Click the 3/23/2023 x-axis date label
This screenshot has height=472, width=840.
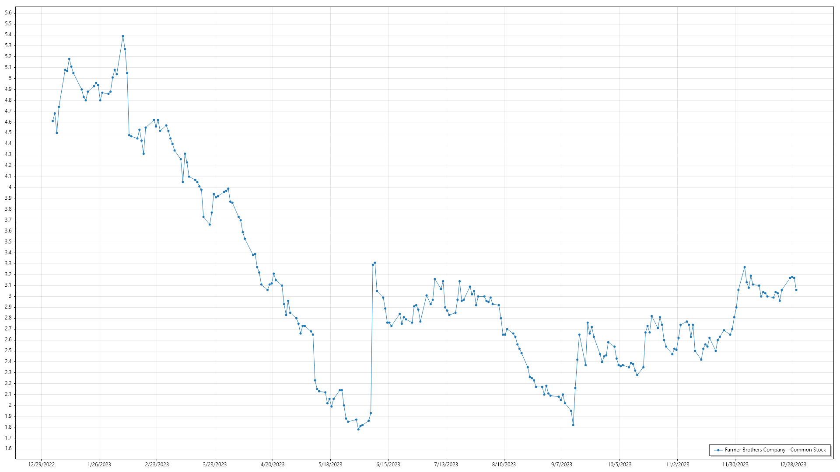click(x=215, y=465)
